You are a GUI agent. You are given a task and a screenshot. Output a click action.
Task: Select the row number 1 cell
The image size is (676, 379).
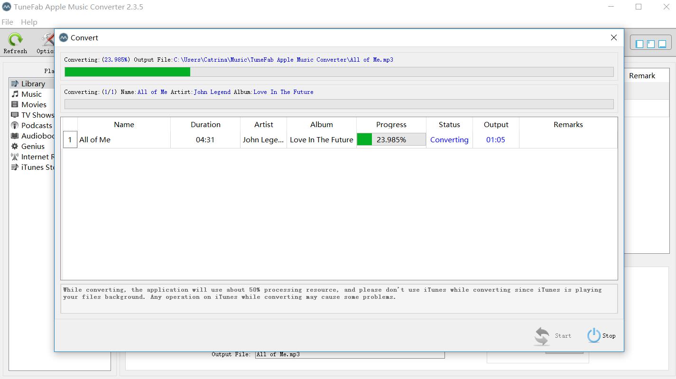(x=70, y=140)
